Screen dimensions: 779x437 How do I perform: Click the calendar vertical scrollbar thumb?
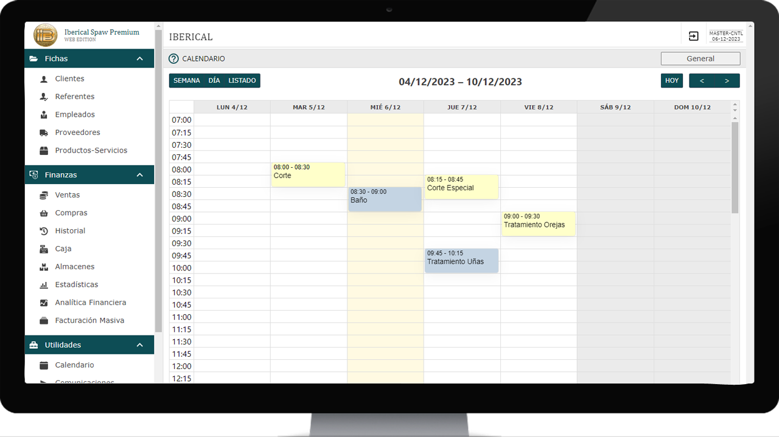click(x=735, y=167)
